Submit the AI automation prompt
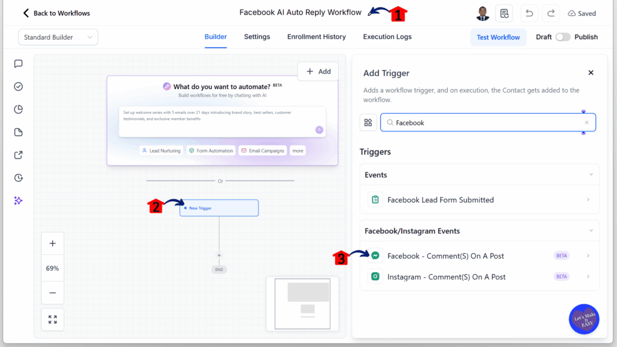Screen dimensions: 617x347 (x=319, y=130)
